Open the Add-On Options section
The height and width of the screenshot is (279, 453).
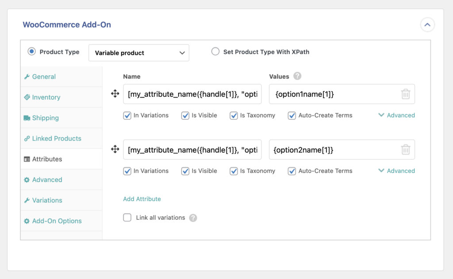pos(57,221)
